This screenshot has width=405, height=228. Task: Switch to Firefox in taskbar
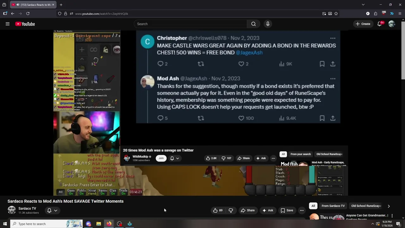(109, 224)
